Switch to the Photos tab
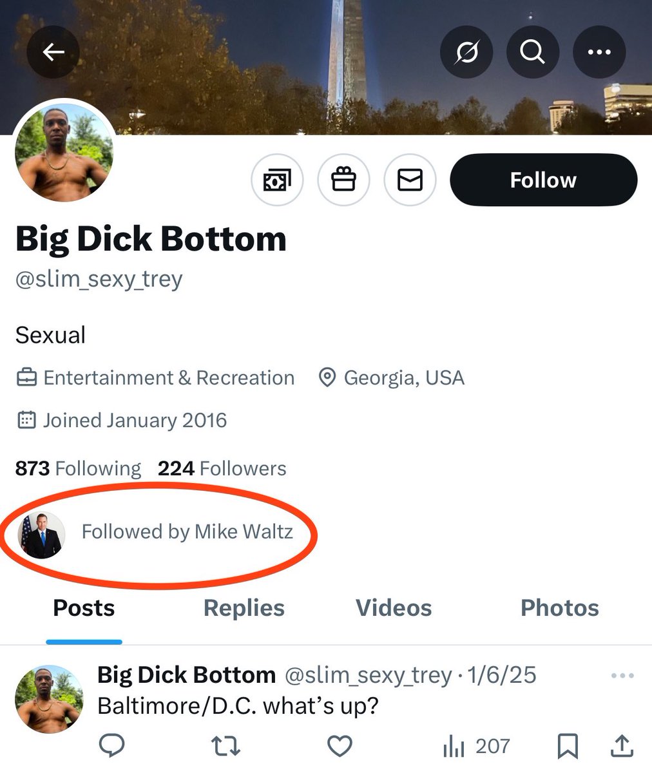This screenshot has height=773, width=652. 559,608
